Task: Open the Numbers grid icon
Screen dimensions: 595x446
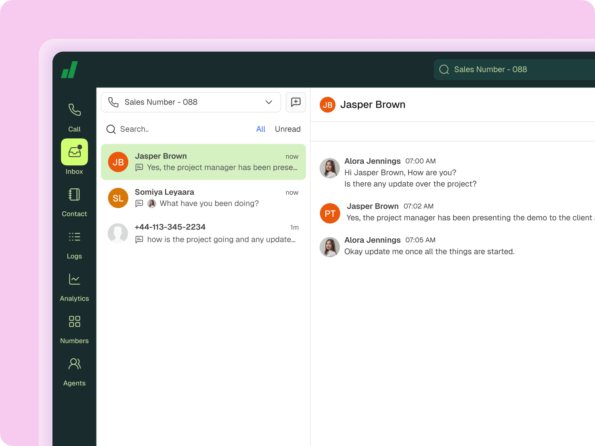Action: 74,321
